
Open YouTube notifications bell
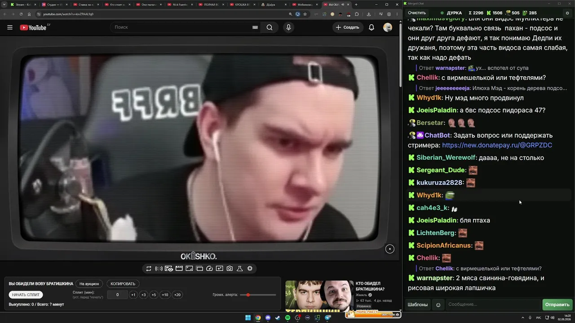[x=372, y=27]
